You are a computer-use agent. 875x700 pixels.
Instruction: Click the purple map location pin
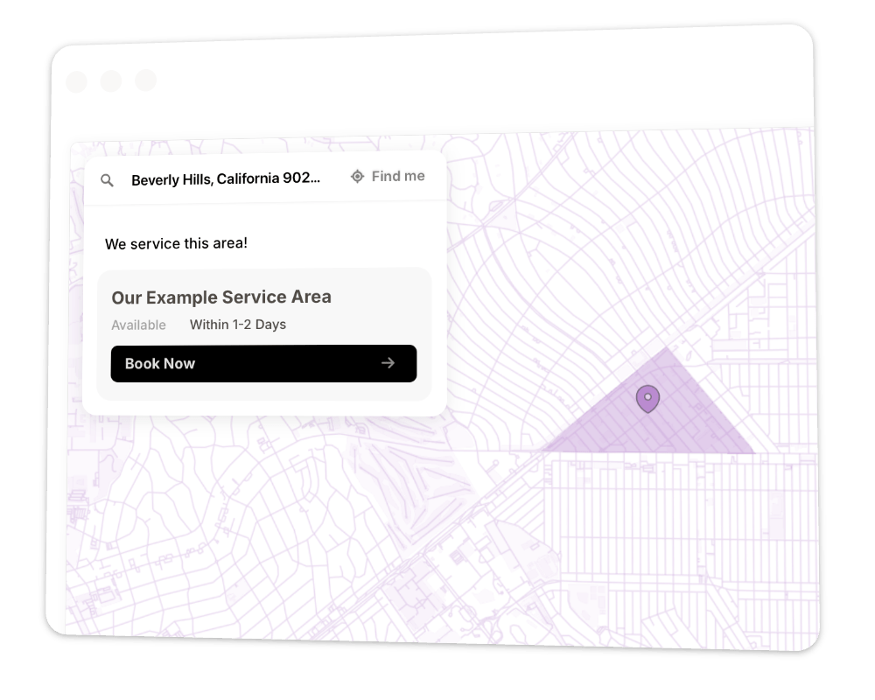(647, 399)
